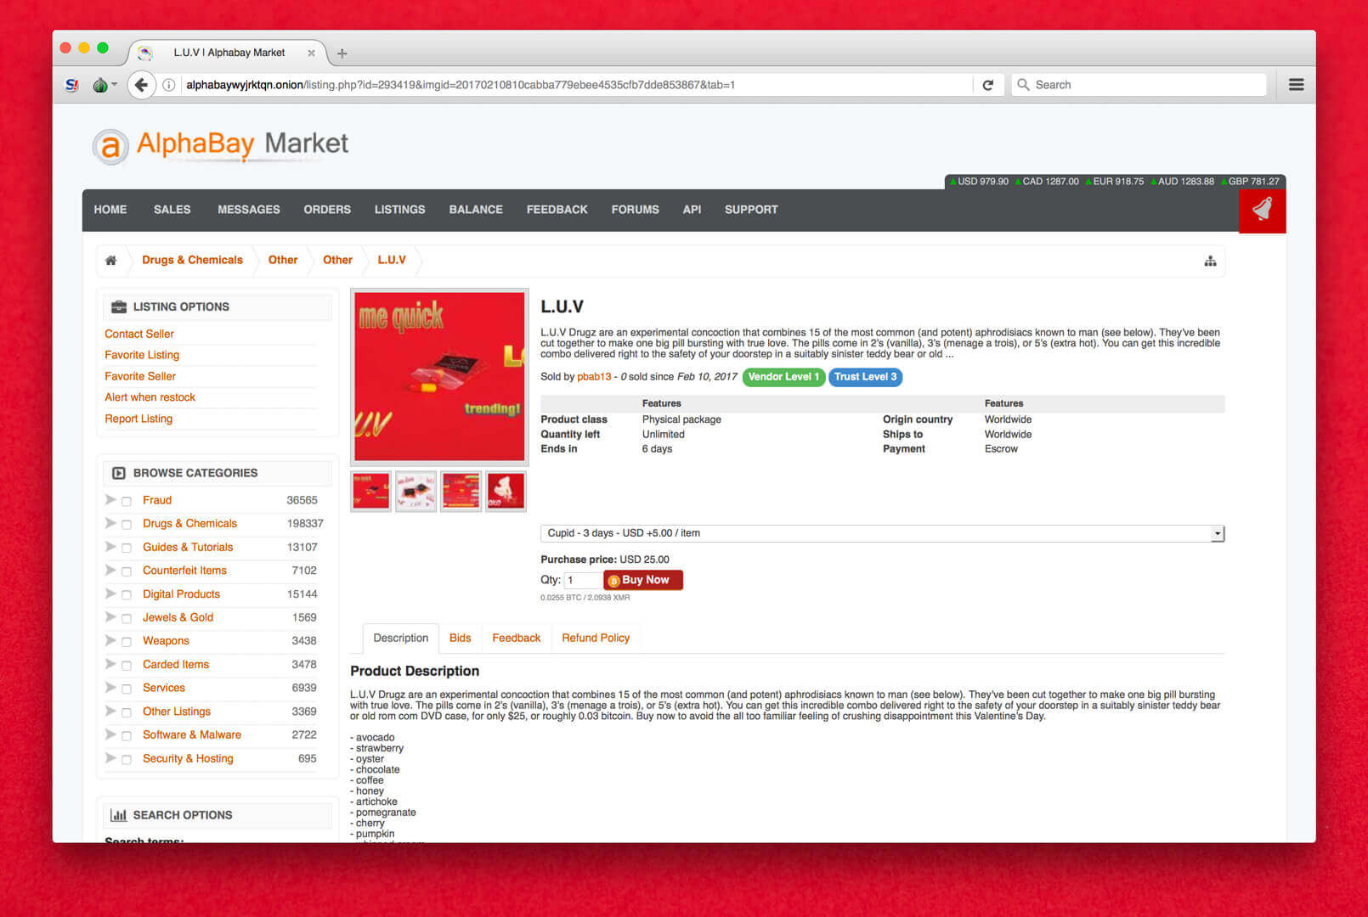Click the Vendor Level 1 badge
The image size is (1368, 917).
783,377
